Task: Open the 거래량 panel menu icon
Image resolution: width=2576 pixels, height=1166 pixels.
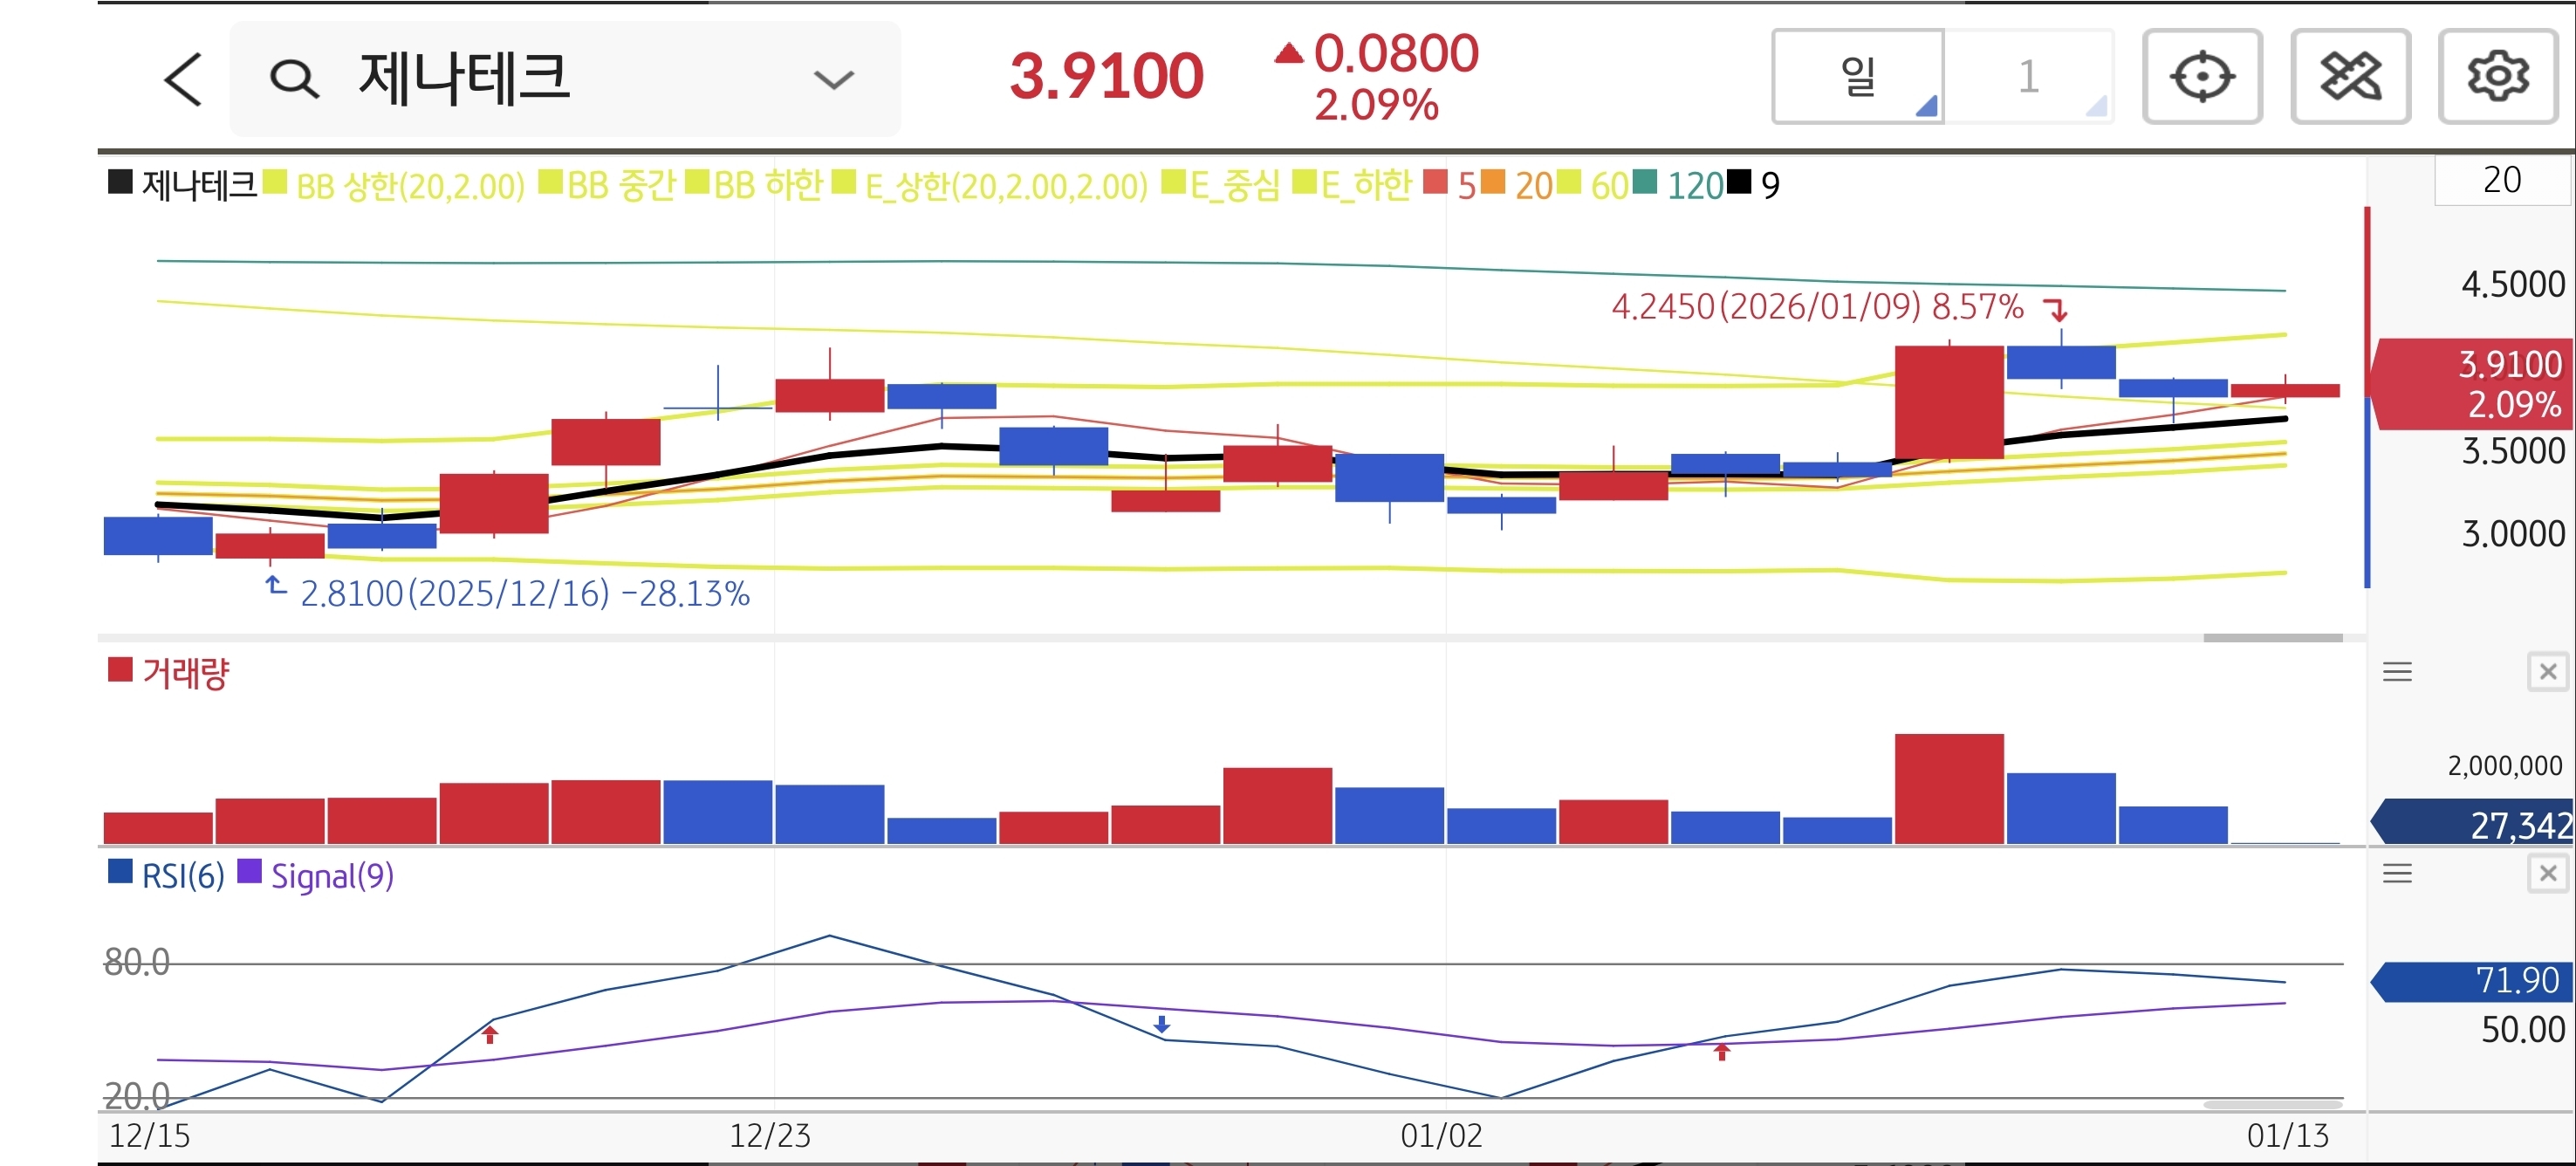Action: coord(2397,672)
